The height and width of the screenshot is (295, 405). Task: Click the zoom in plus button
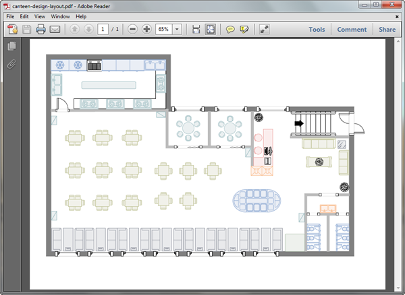coord(146,30)
